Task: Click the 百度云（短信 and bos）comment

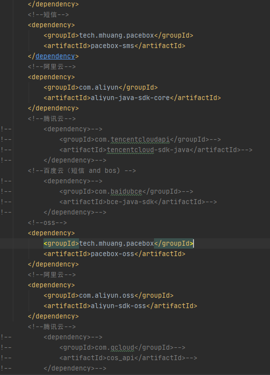Action: pos(82,170)
